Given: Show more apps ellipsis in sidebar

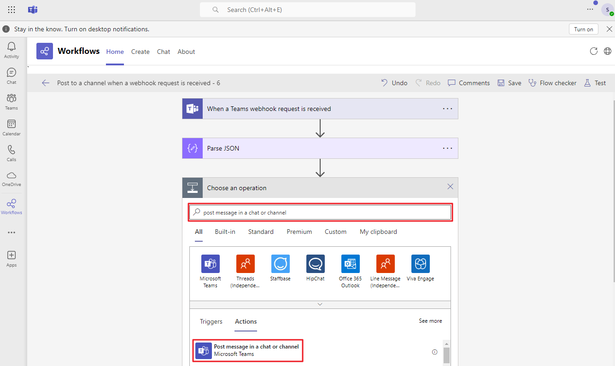Looking at the screenshot, I should pyautogui.click(x=12, y=232).
